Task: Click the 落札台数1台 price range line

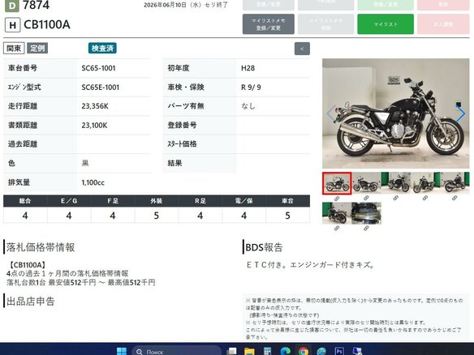Action: (x=80, y=283)
